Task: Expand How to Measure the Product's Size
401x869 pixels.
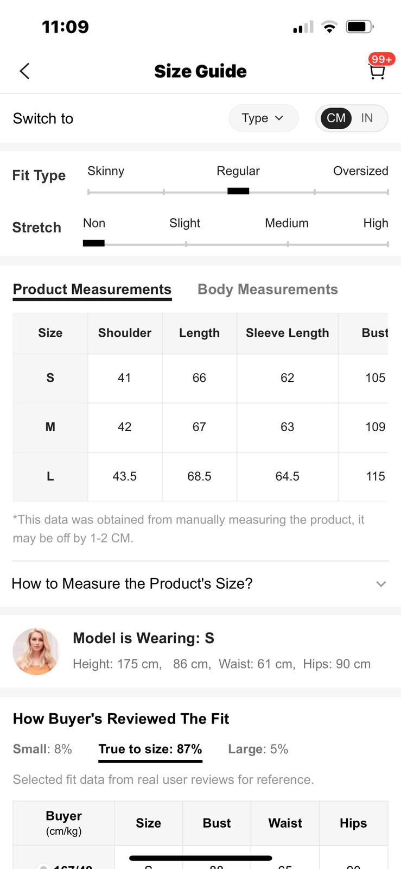Action: pos(200,584)
